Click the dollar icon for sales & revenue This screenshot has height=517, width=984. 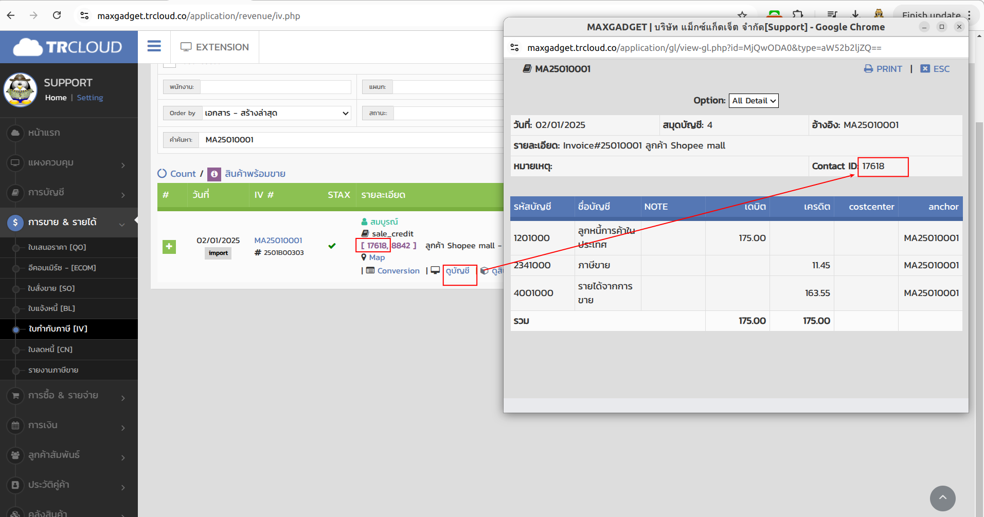point(15,223)
